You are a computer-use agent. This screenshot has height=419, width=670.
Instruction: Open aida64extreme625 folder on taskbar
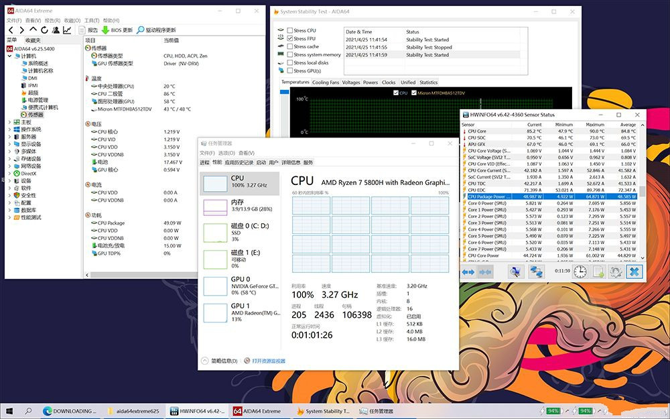click(133, 411)
